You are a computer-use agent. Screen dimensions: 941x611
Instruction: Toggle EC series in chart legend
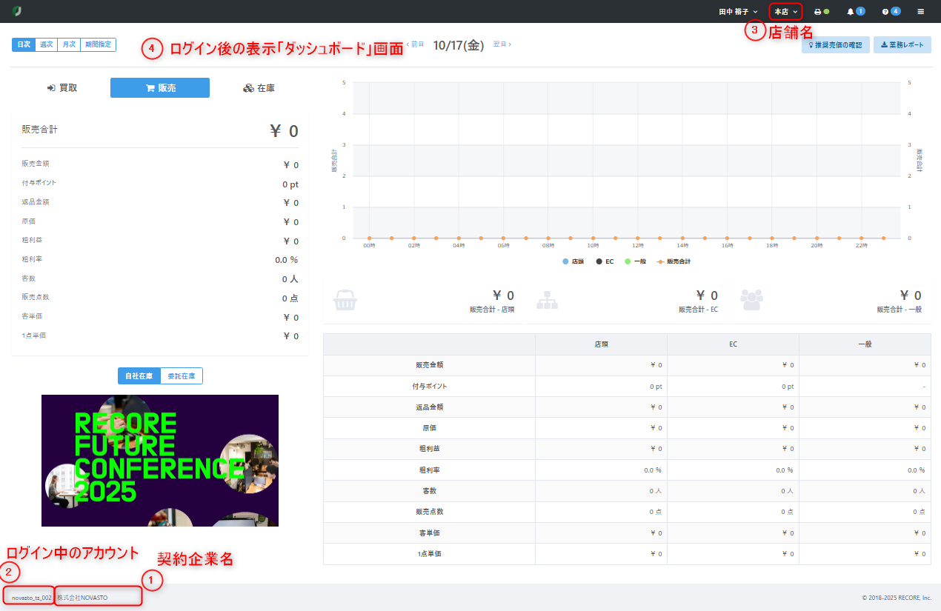click(605, 261)
